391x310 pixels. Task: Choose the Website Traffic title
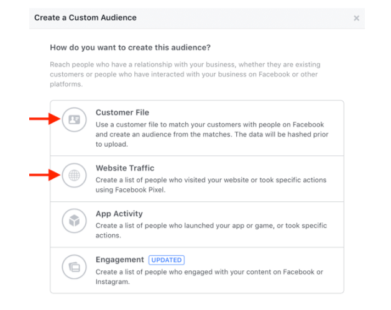(x=125, y=168)
